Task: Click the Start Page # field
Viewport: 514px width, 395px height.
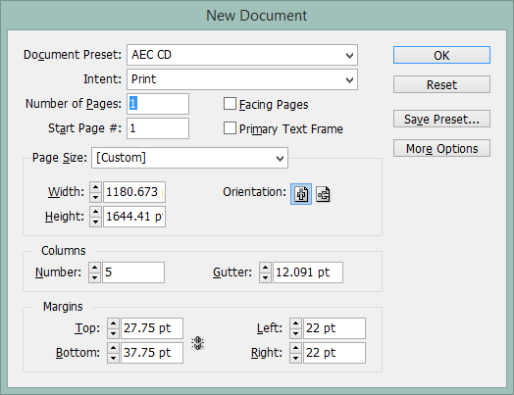Action: [158, 128]
